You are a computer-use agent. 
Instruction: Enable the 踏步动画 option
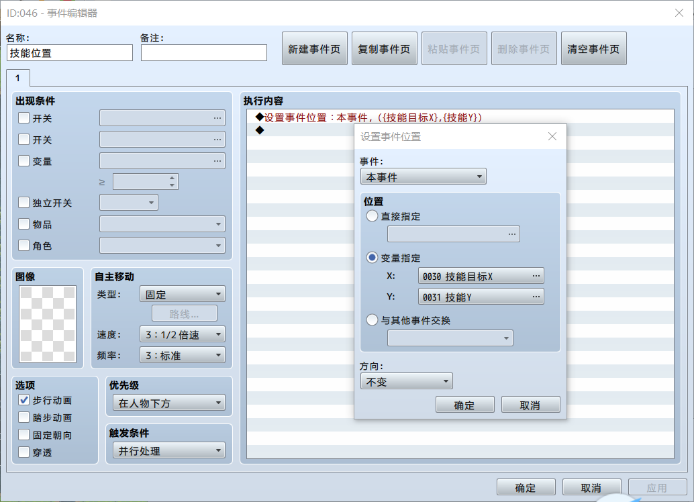(x=24, y=417)
